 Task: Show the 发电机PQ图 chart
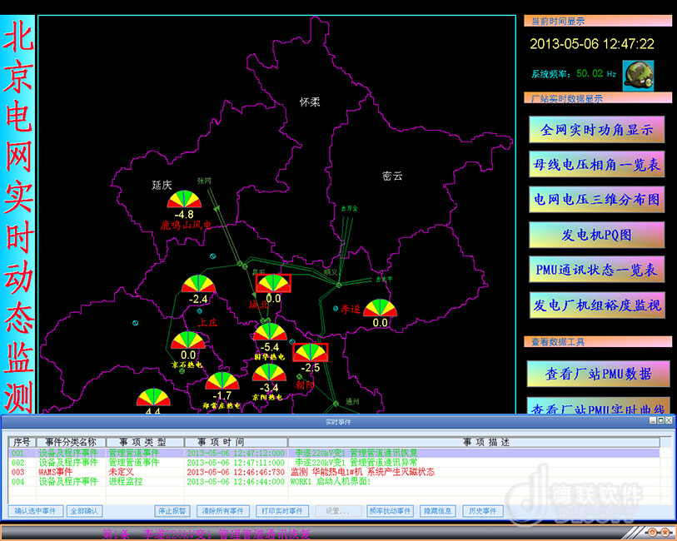596,235
